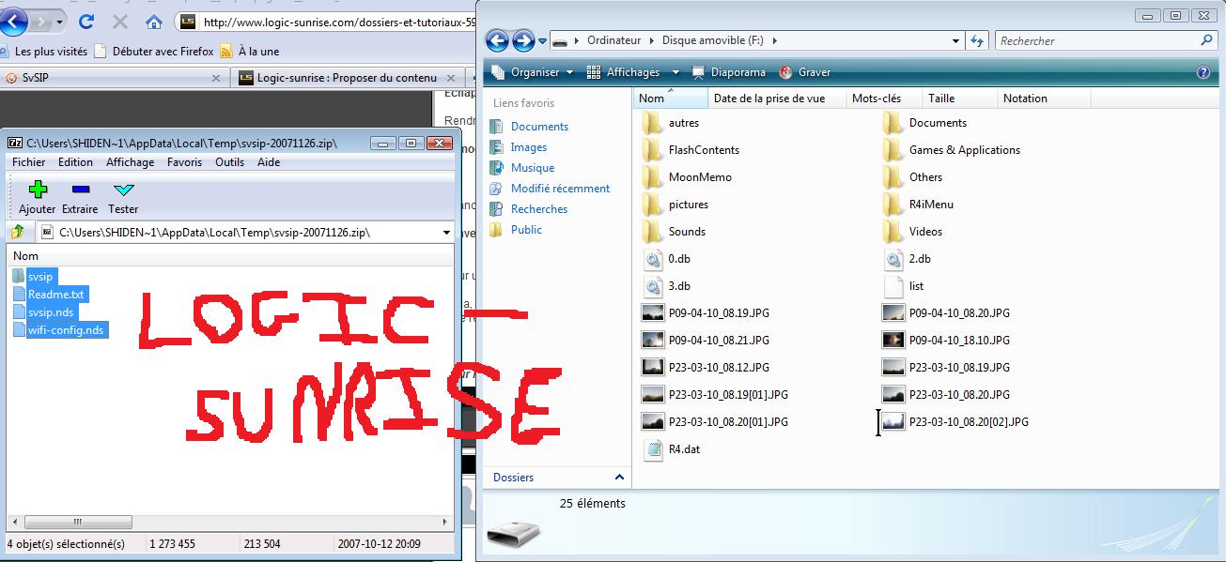
Task: Click the Tester check arrow icon
Action: [123, 190]
